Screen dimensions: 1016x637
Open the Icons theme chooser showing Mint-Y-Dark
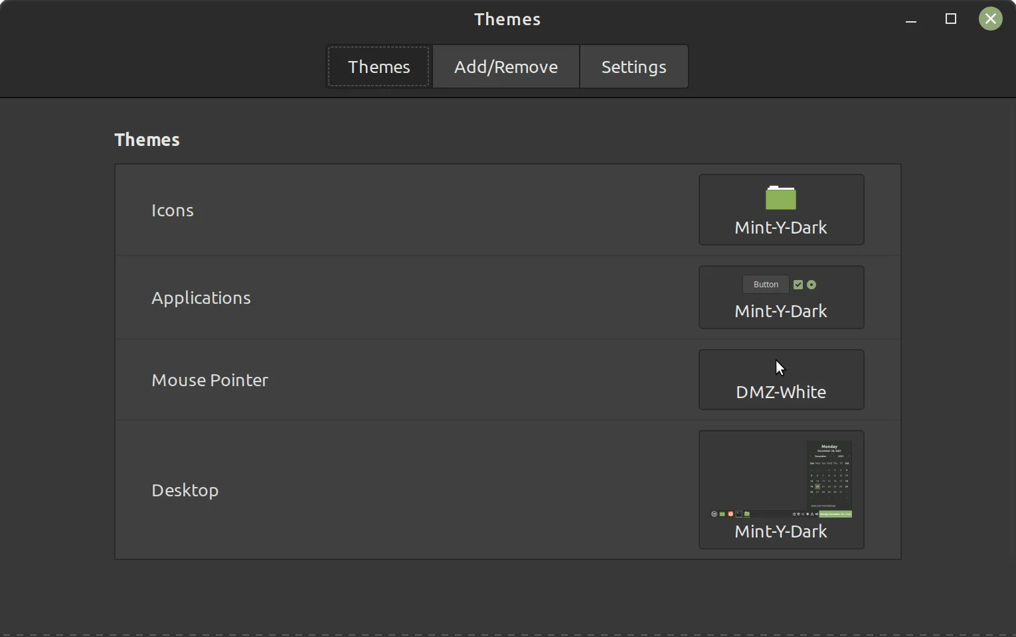[781, 210]
